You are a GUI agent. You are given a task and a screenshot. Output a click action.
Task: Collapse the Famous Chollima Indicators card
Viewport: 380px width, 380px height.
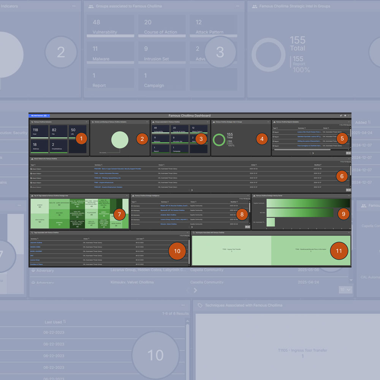click(86, 122)
